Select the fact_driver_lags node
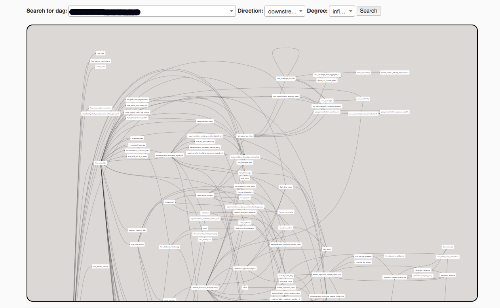 click(245, 173)
